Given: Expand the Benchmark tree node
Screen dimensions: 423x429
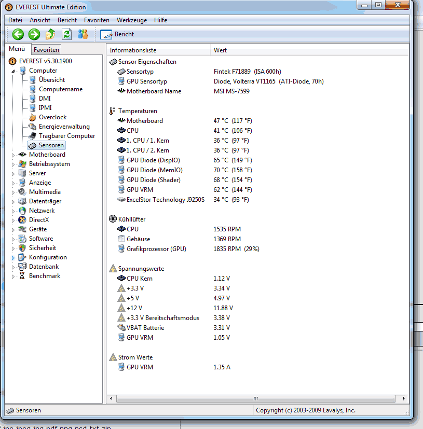Looking at the screenshot, I should (13, 276).
